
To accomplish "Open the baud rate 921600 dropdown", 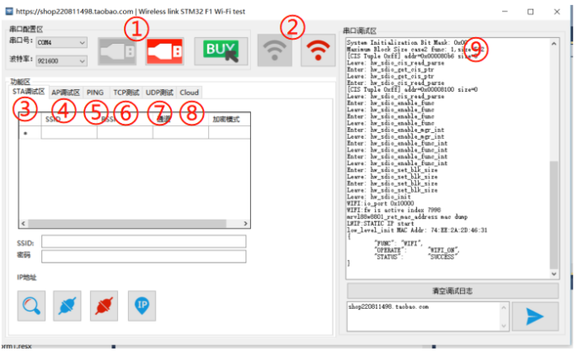I will (62, 61).
